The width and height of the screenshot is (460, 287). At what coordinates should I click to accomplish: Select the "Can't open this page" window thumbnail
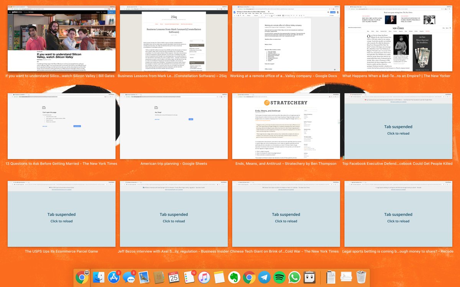click(61, 126)
